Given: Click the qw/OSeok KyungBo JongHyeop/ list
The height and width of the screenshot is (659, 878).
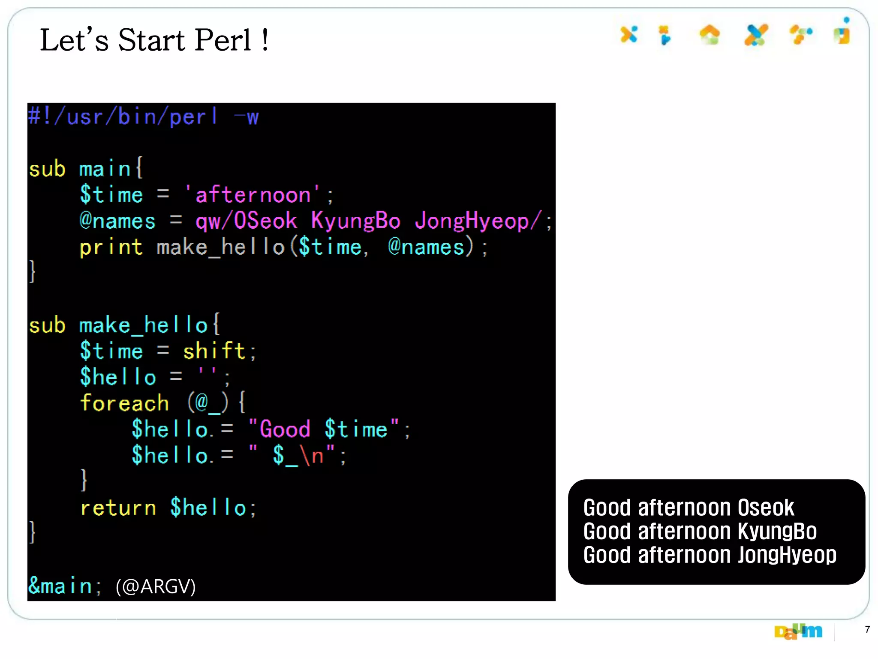Looking at the screenshot, I should pyautogui.click(x=369, y=221).
